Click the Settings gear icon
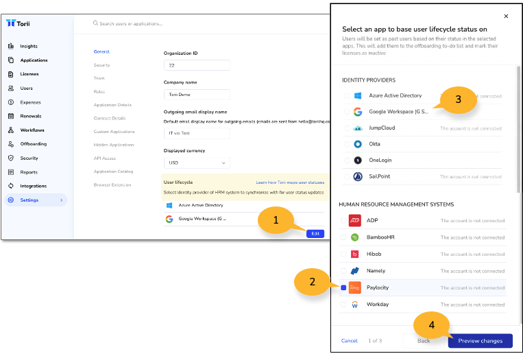Viewport: 523px width, 356px height. [x=11, y=200]
